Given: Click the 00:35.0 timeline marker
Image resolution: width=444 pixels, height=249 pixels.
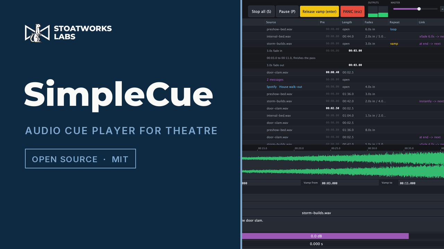Looking at the screenshot, I should pyautogui.click(x=409, y=148).
